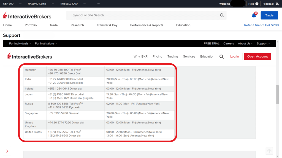Open the notifications bell icon
The height and width of the screenshot is (158, 282).
[254, 15]
